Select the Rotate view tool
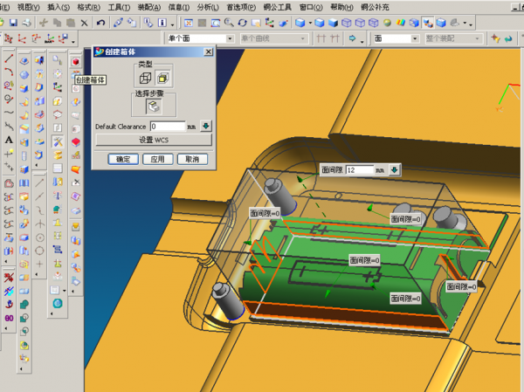Viewport: 524px width, 392px height. (242, 23)
